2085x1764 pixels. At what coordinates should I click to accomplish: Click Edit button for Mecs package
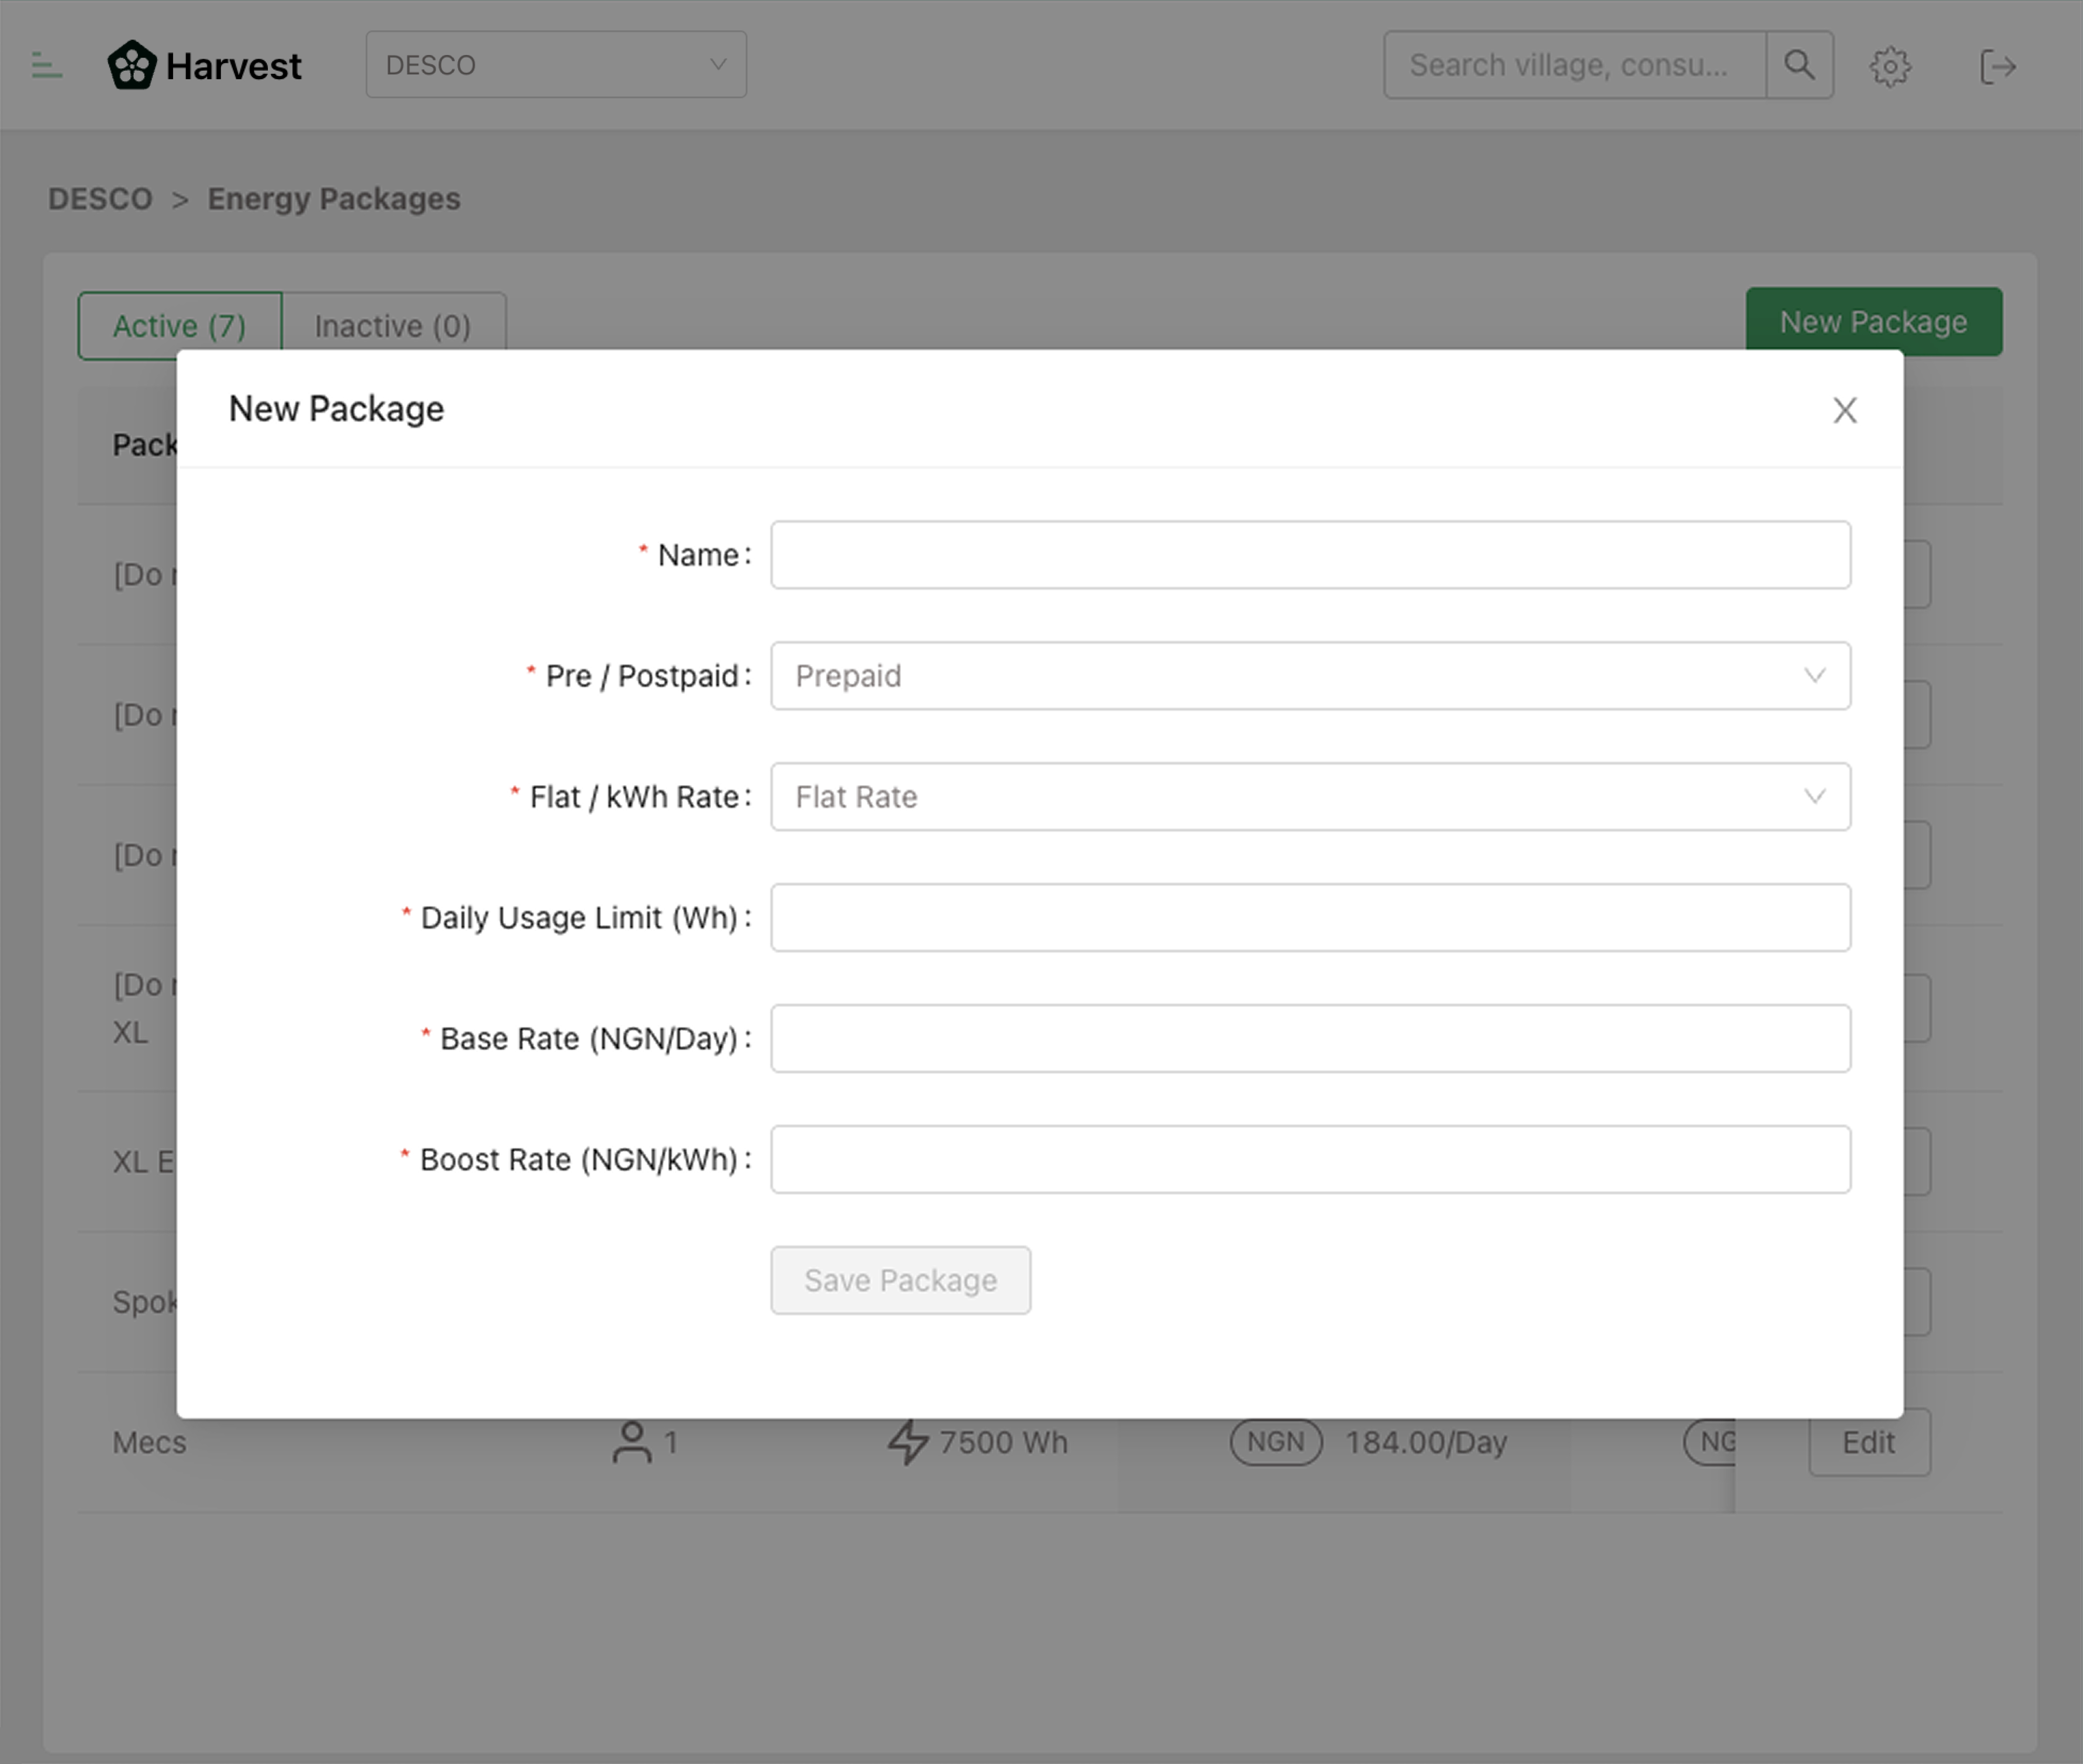tap(1869, 1443)
